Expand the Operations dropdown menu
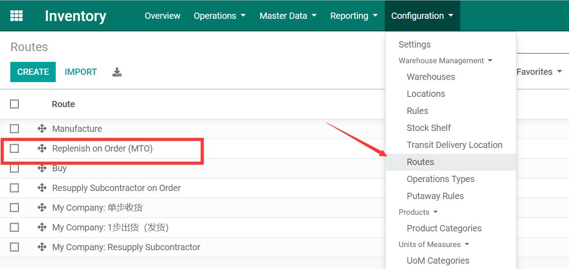 [219, 16]
